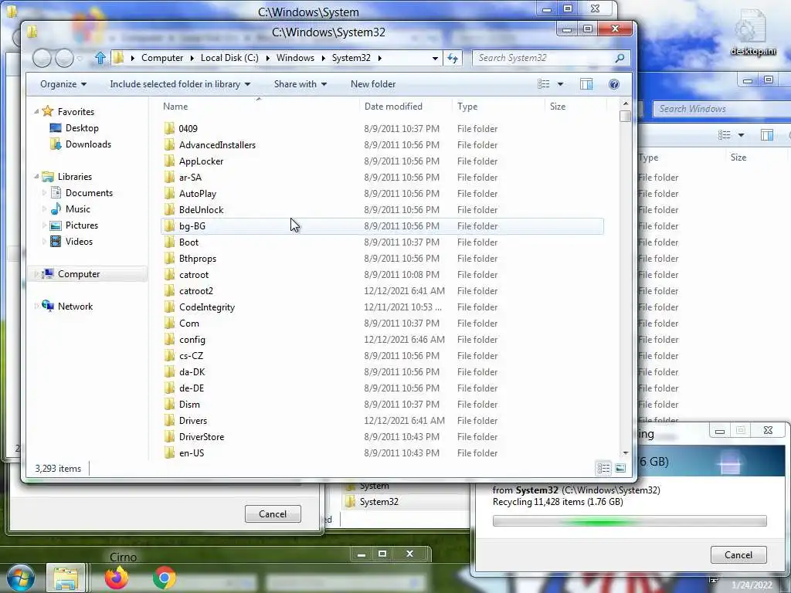Select the config folder row
The image size is (791, 593).
382,340
